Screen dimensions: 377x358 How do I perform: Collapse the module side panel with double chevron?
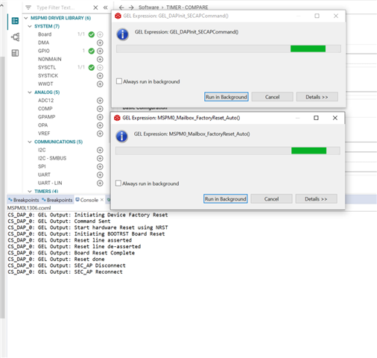coord(106,7)
